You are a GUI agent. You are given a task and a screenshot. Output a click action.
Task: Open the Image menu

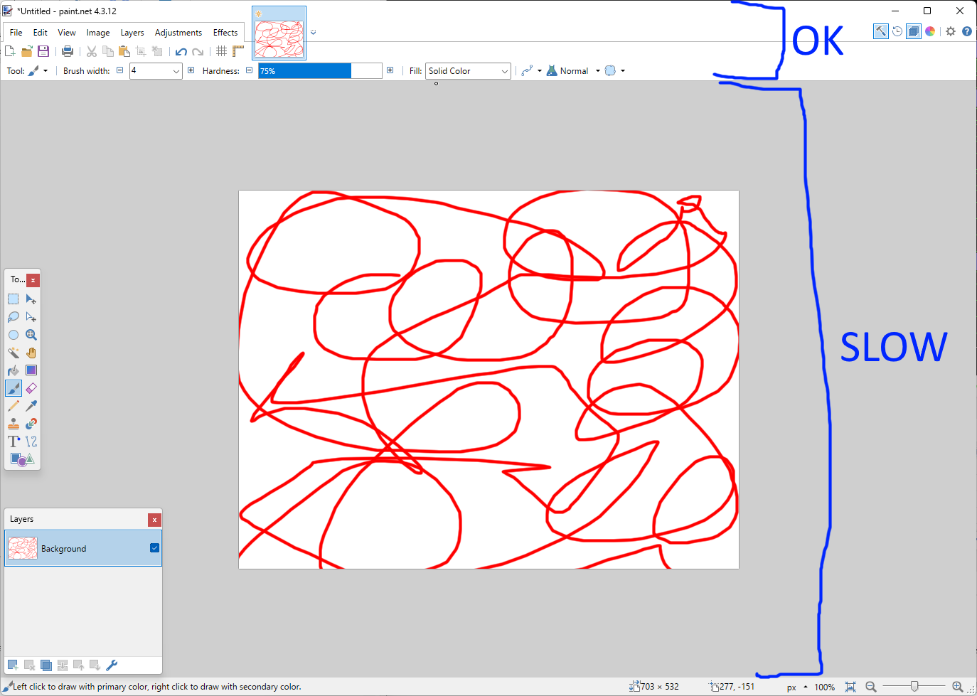[98, 33]
